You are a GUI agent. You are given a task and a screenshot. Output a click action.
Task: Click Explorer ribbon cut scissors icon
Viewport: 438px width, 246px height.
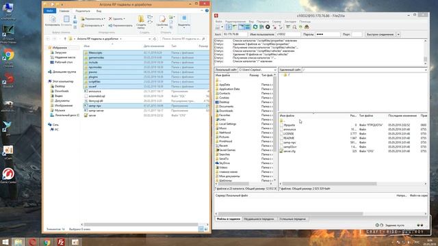point(75,17)
